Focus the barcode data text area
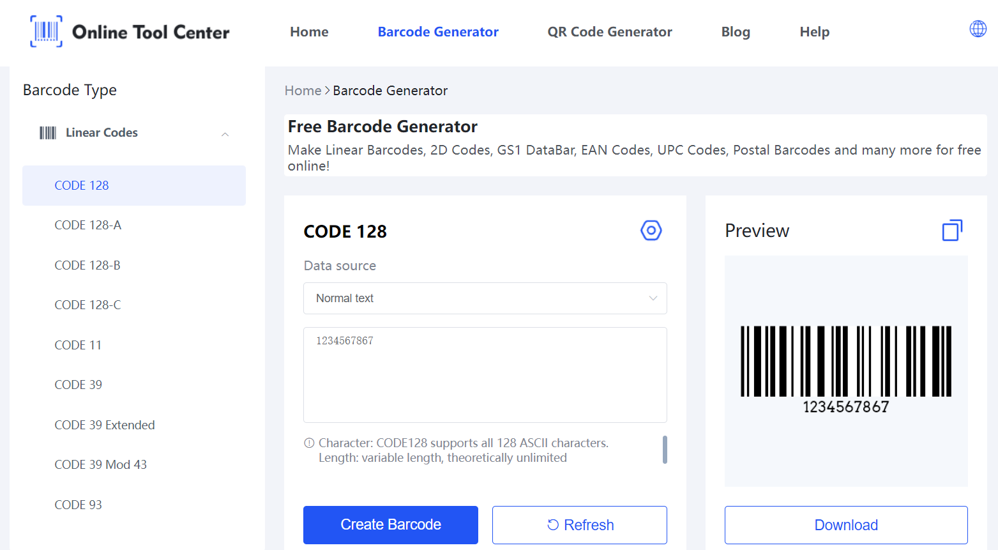Image resolution: width=998 pixels, height=550 pixels. tap(485, 375)
